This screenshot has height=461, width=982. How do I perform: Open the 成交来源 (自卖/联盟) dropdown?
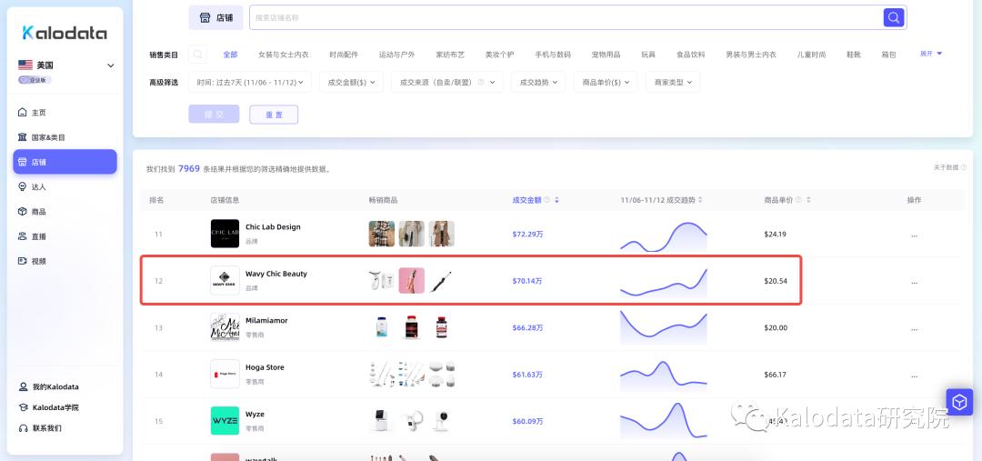point(447,82)
